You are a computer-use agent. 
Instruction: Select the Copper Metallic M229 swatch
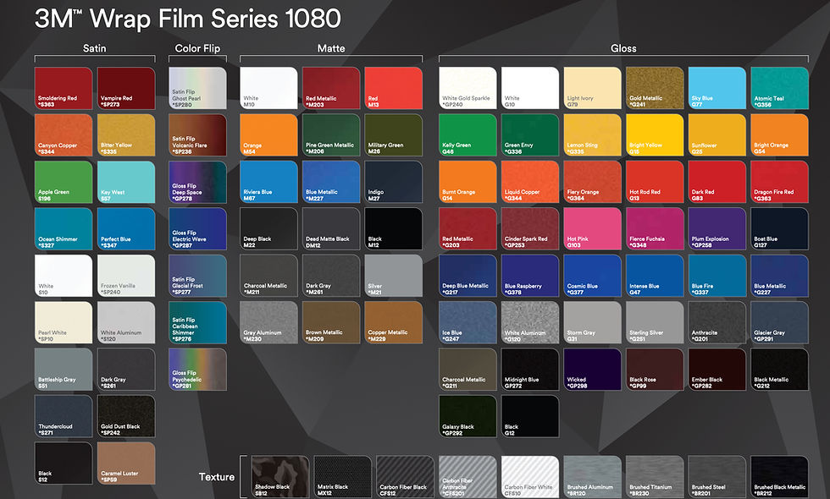click(394, 322)
